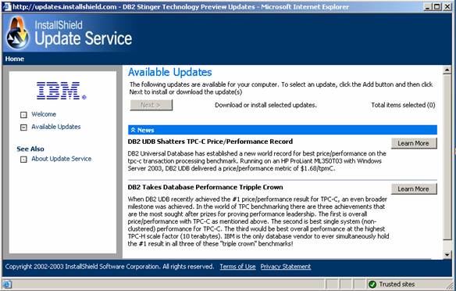Click Learn More for Tripple Crown article

(x=414, y=189)
